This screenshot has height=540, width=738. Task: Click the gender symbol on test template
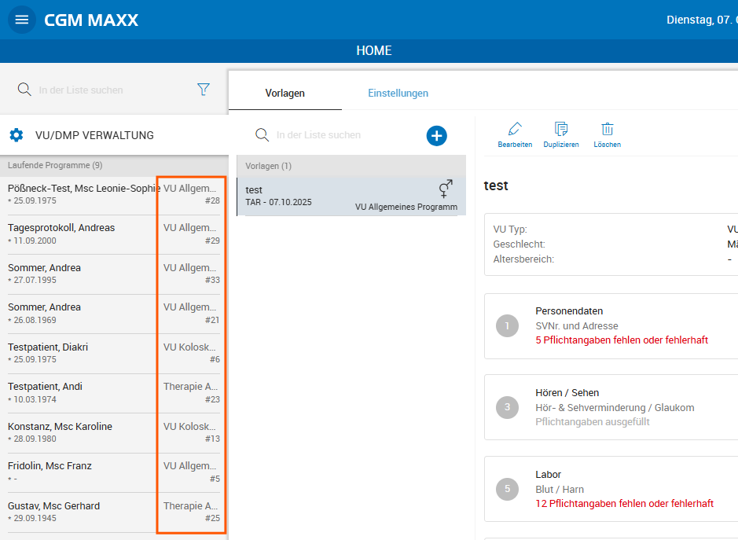click(445, 189)
